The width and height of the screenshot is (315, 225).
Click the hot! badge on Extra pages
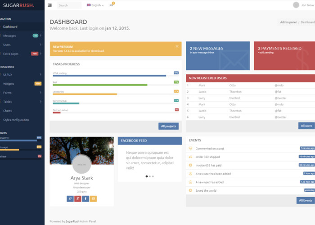(35, 54)
